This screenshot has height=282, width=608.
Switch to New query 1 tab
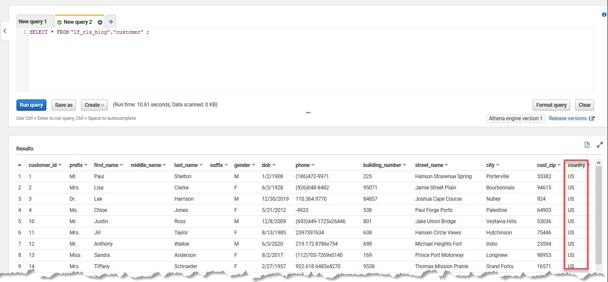point(33,22)
